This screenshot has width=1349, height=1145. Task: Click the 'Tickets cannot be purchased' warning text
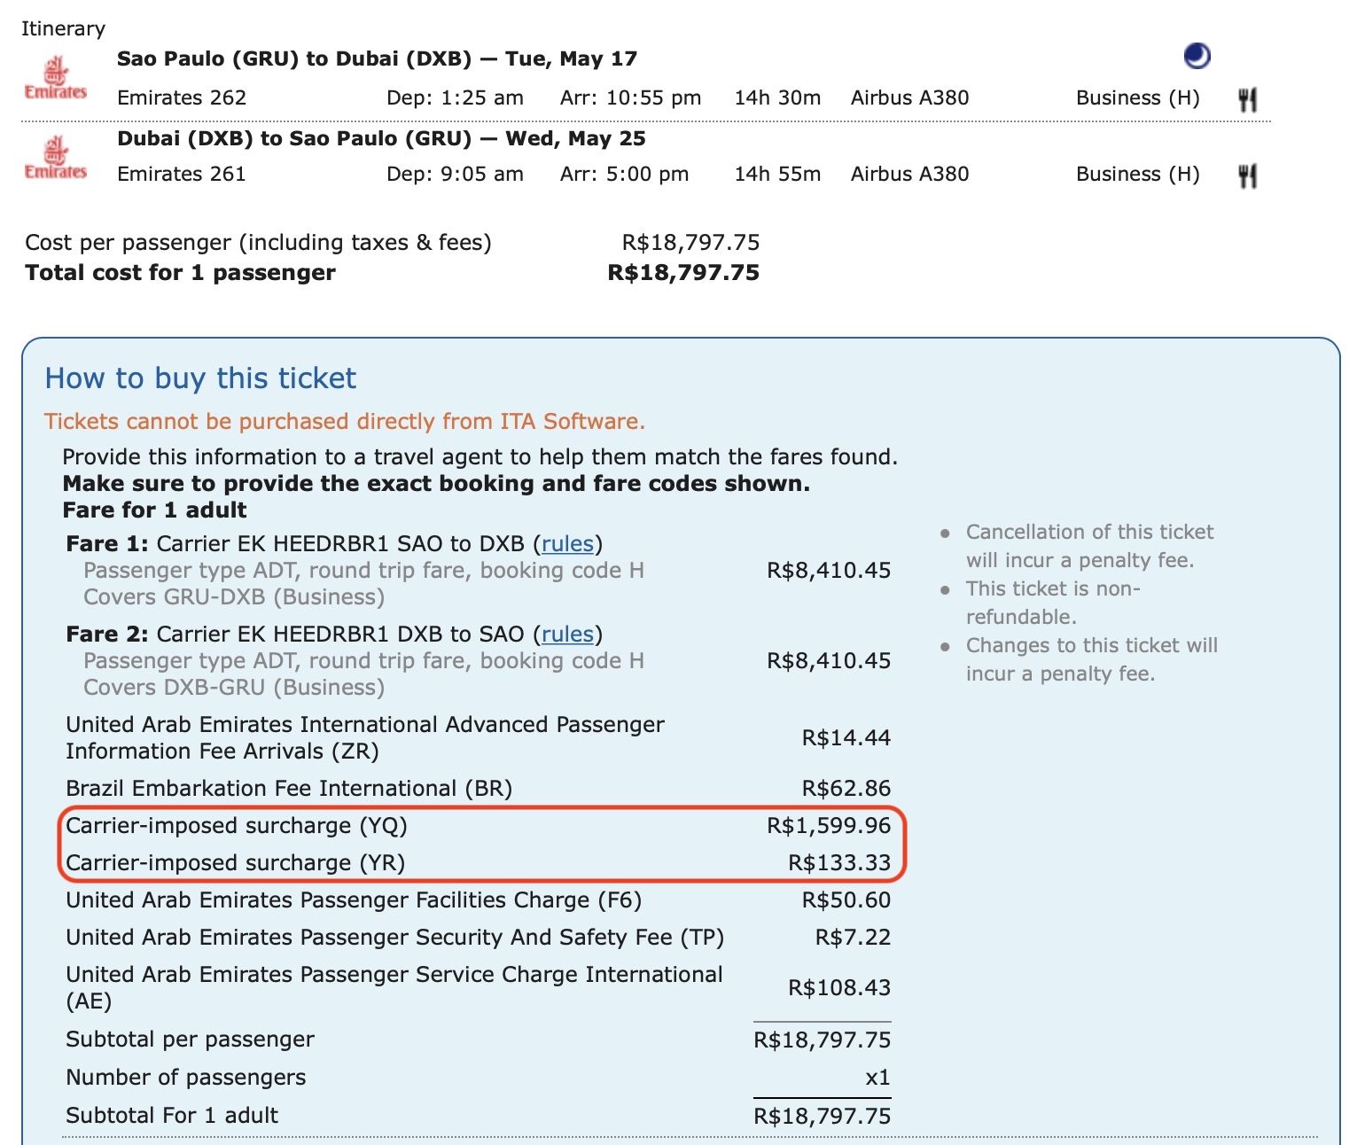[345, 421]
